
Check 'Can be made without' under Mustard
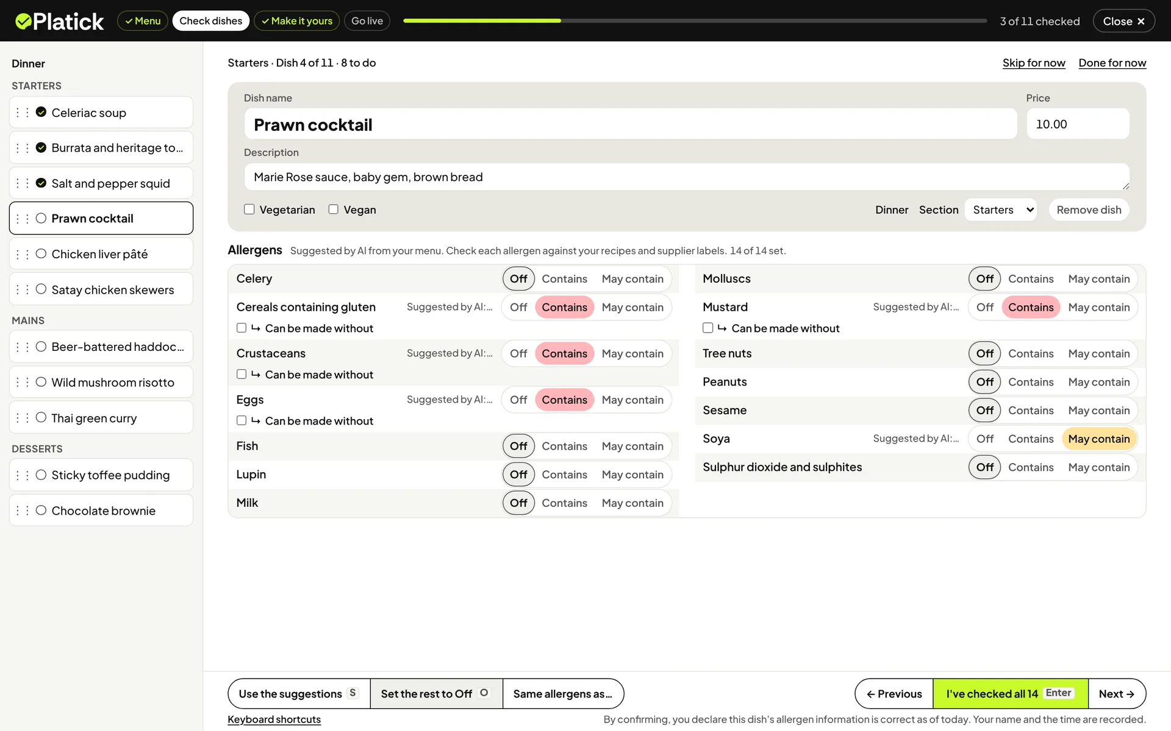coord(707,328)
